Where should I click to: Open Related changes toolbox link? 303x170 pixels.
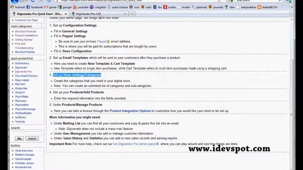25,155
